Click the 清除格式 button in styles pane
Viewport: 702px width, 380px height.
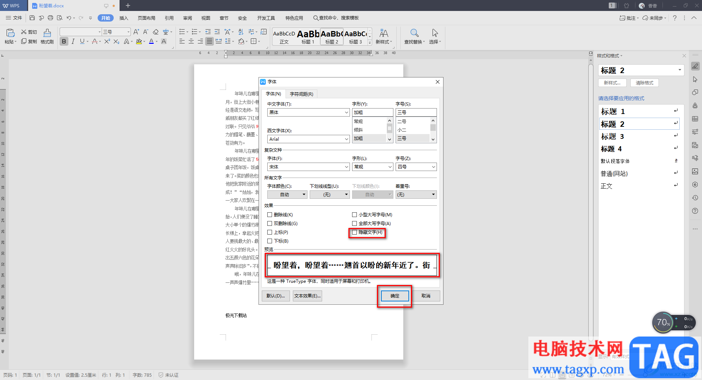[x=645, y=83]
